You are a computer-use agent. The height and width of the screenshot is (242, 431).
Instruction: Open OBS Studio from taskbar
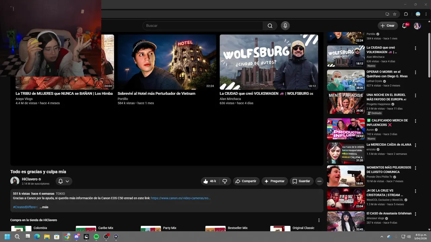tap(106, 237)
